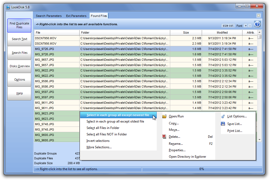Click the List Options gear icon
This screenshot has width=270, height=180.
pos(223,116)
